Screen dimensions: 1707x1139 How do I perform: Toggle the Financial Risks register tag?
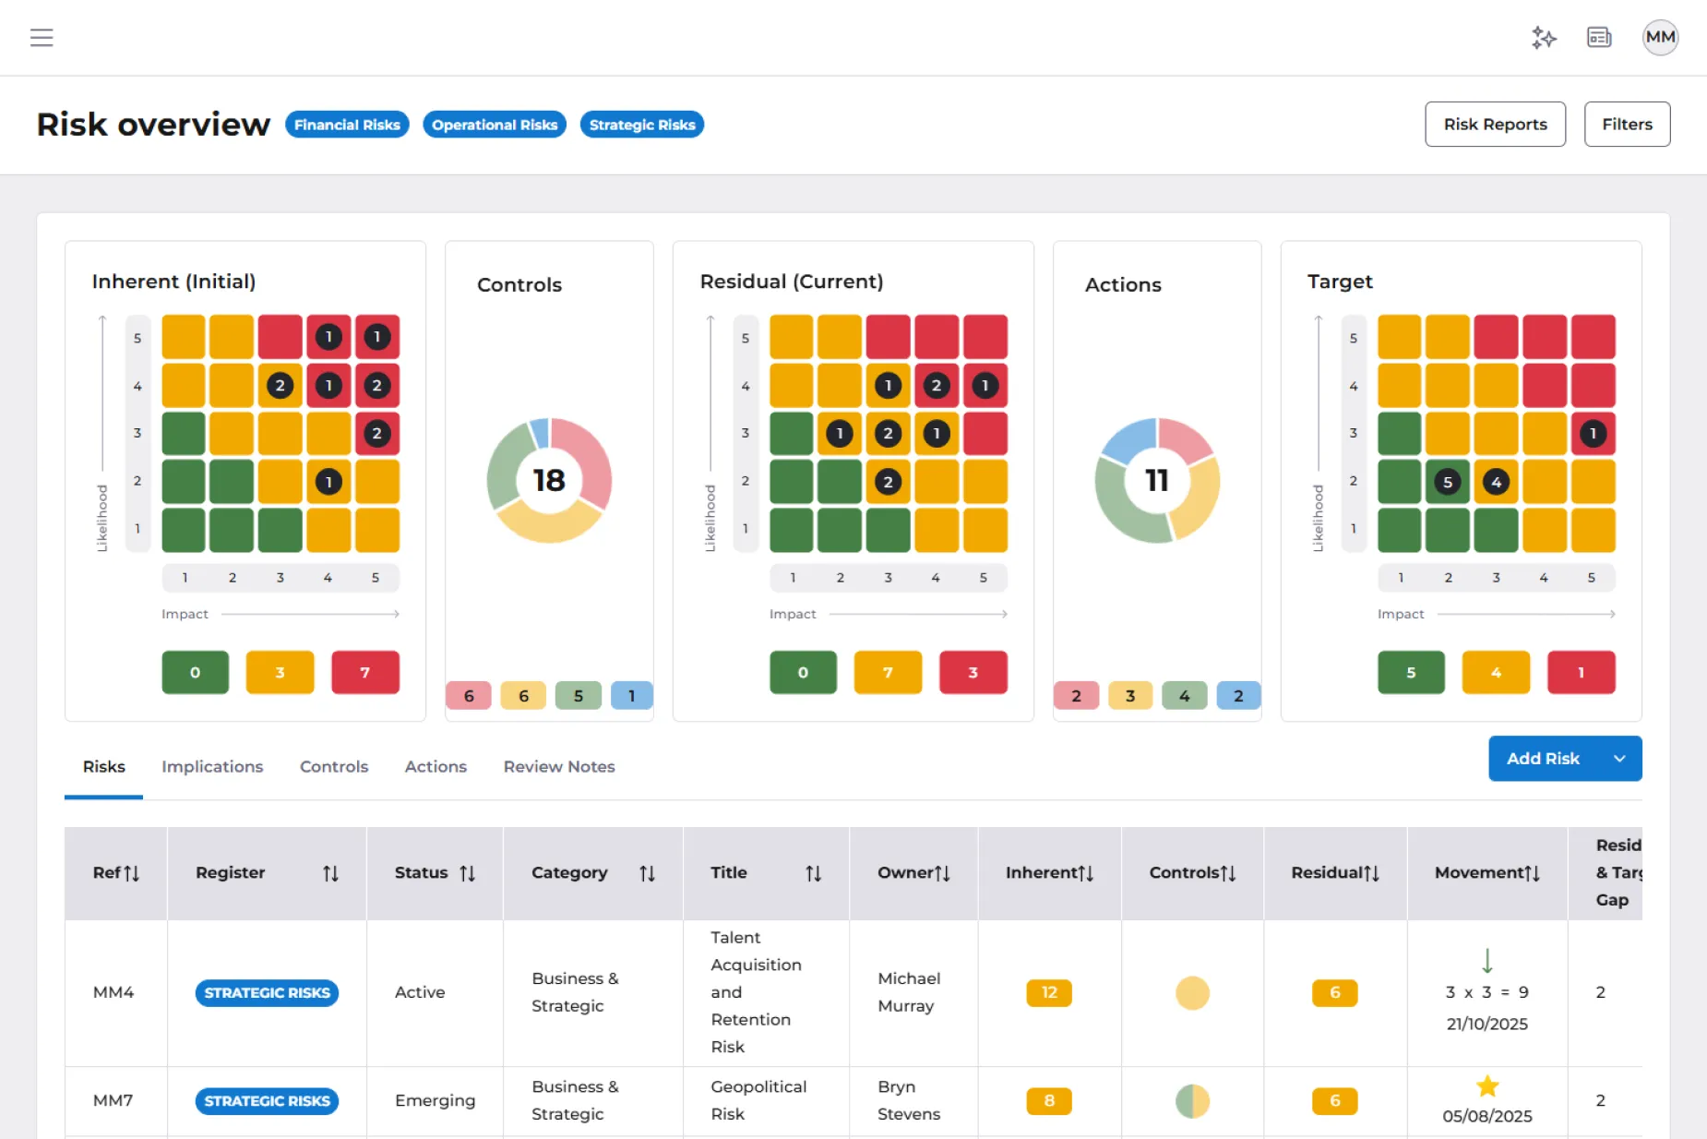(347, 125)
